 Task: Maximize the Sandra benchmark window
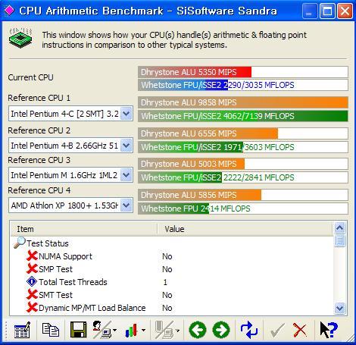click(327, 11)
